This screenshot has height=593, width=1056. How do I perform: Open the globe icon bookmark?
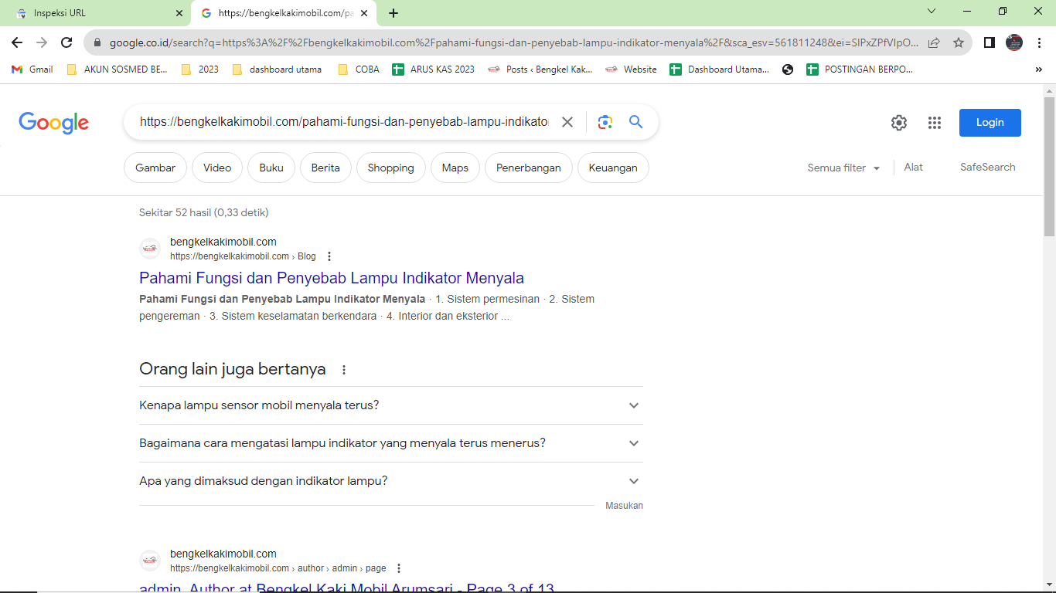(788, 69)
